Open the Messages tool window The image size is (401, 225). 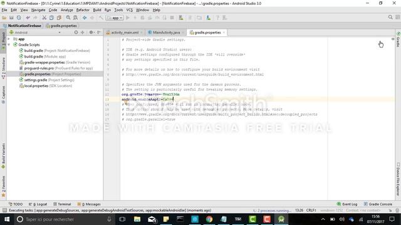pos(89,204)
